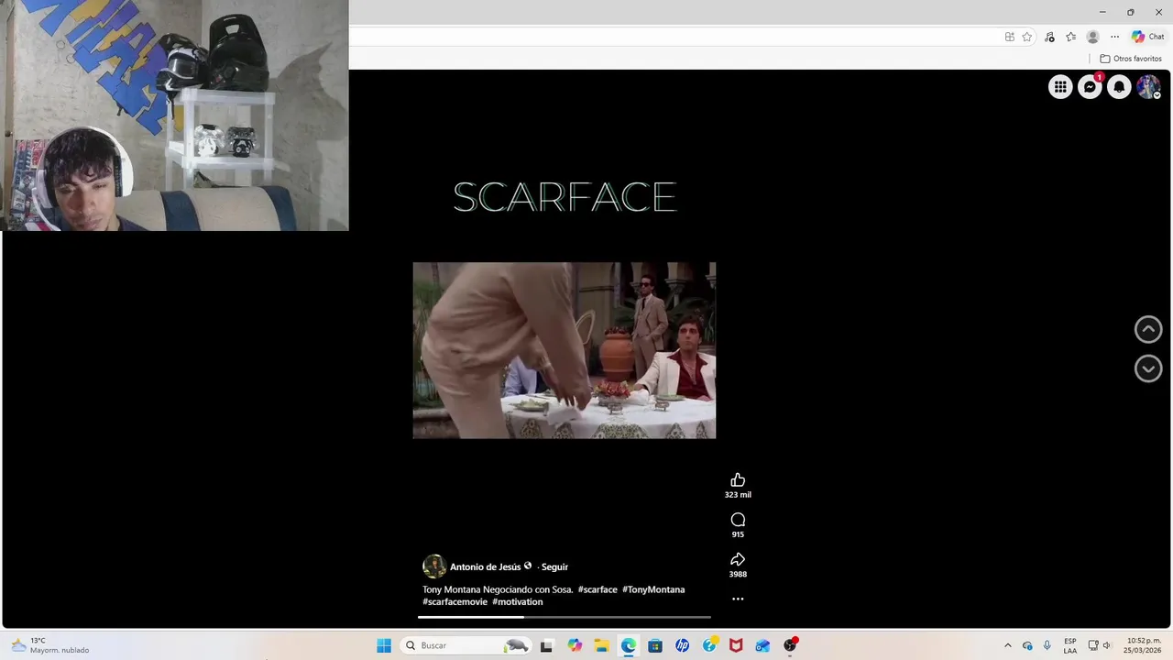Switch to Microsoft Edge on taskbar

click(x=628, y=645)
